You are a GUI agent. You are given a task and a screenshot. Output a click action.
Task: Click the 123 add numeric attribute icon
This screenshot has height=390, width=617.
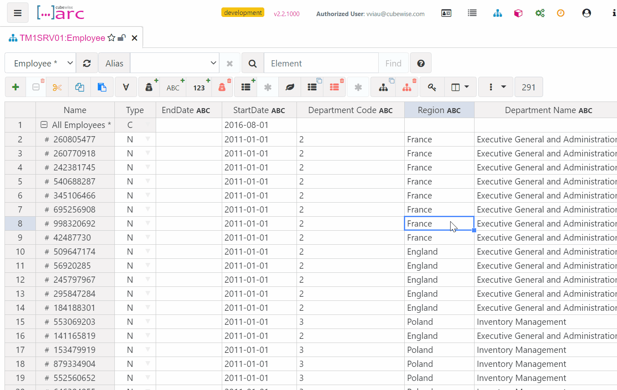coord(199,87)
